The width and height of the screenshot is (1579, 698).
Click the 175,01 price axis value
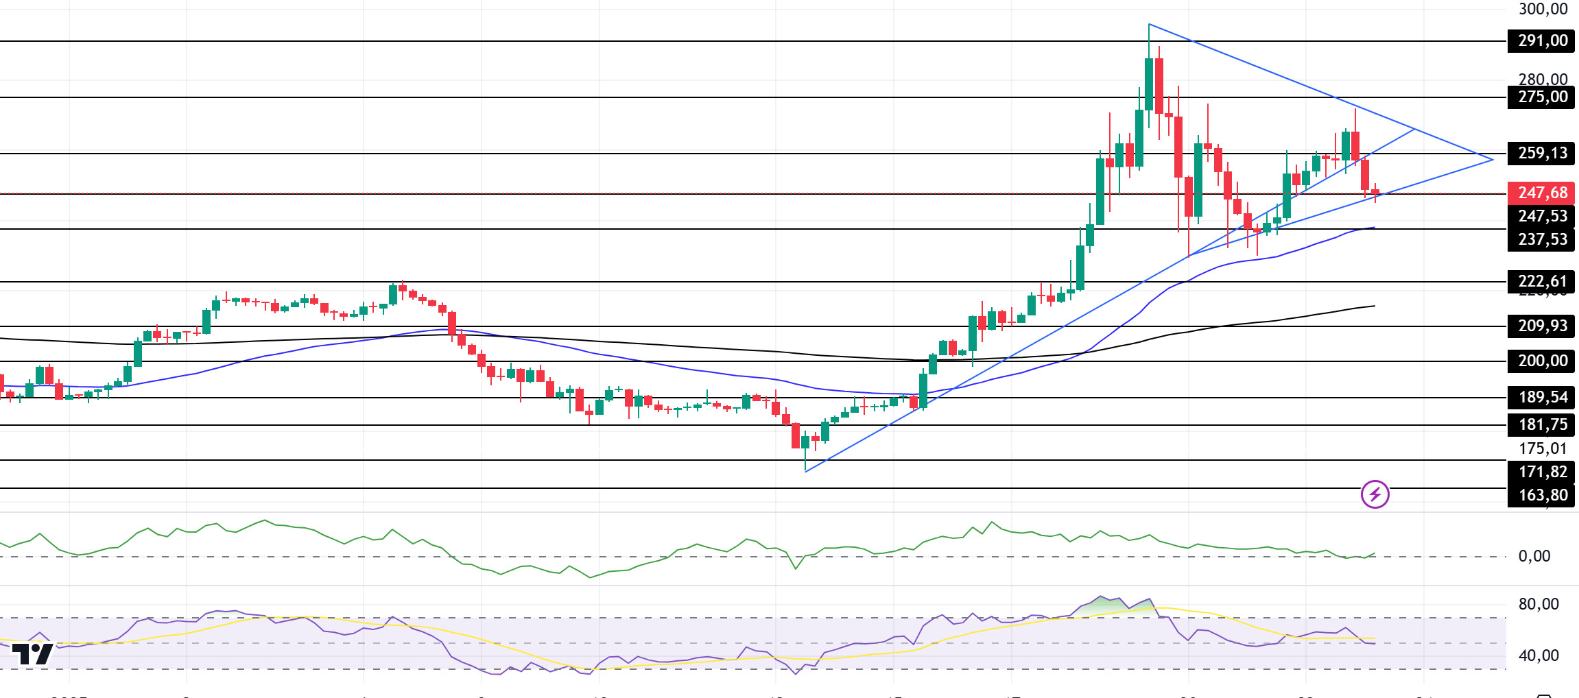(1543, 449)
